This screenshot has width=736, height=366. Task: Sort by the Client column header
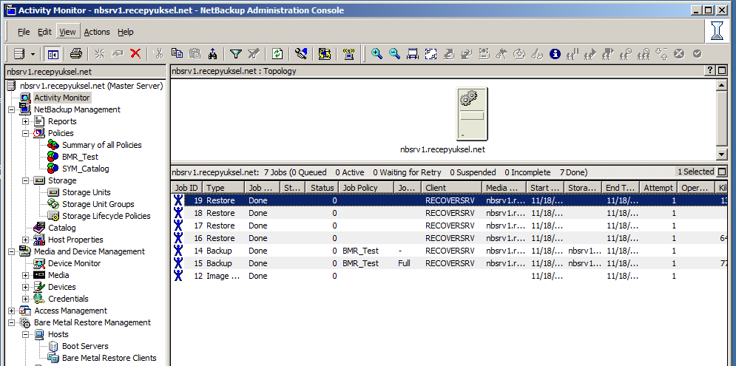451,188
